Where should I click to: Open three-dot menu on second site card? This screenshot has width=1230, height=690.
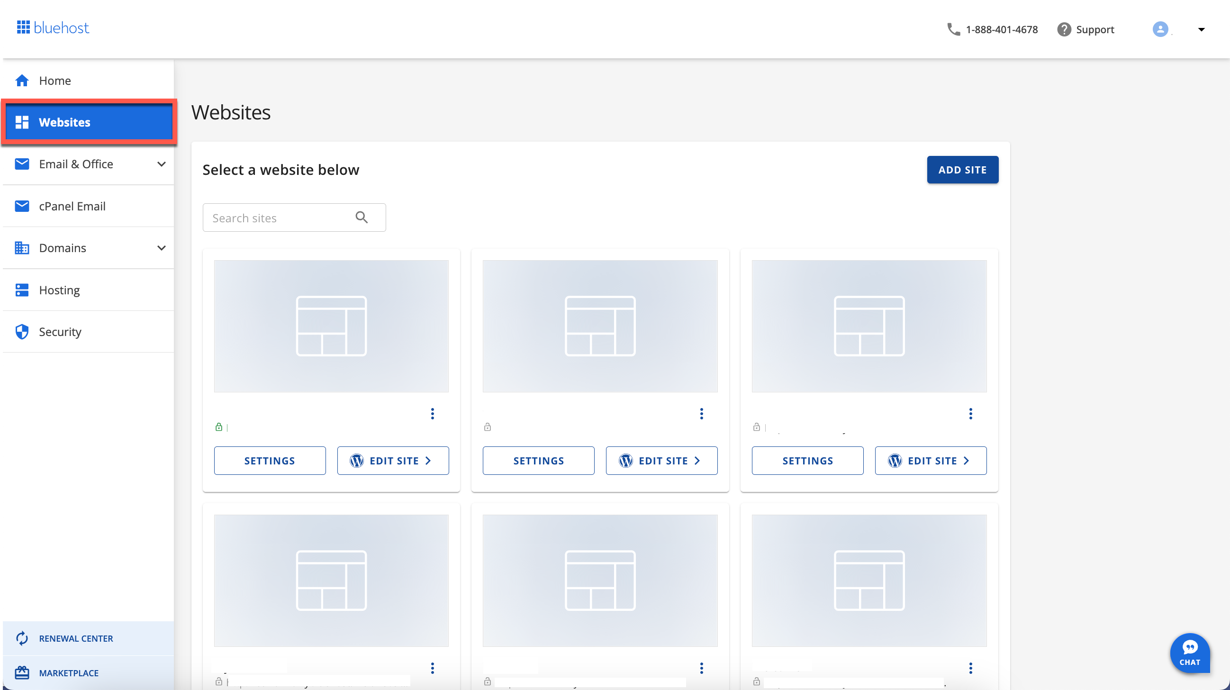701,414
